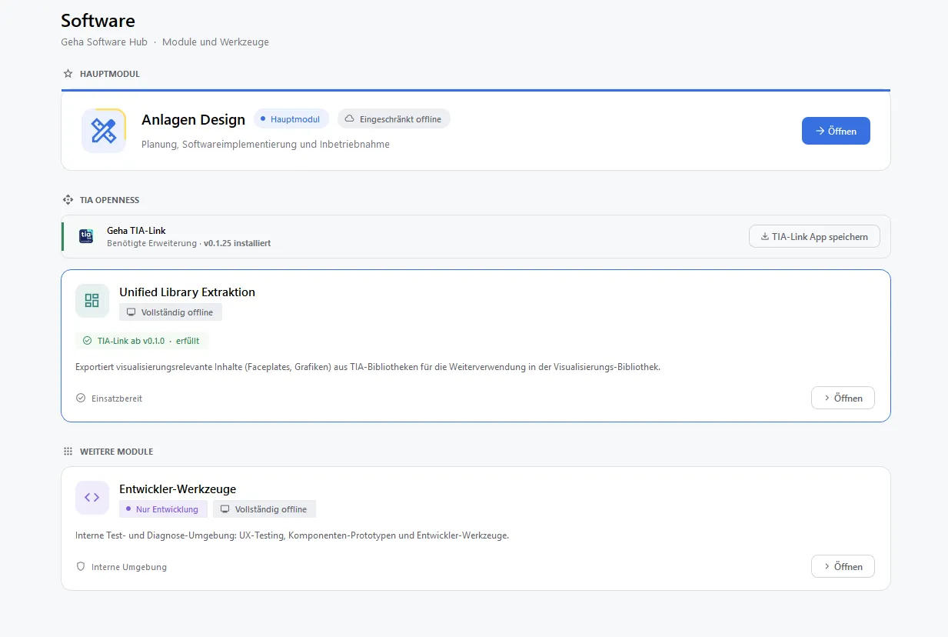Click the 'Software' page heading

(98, 21)
